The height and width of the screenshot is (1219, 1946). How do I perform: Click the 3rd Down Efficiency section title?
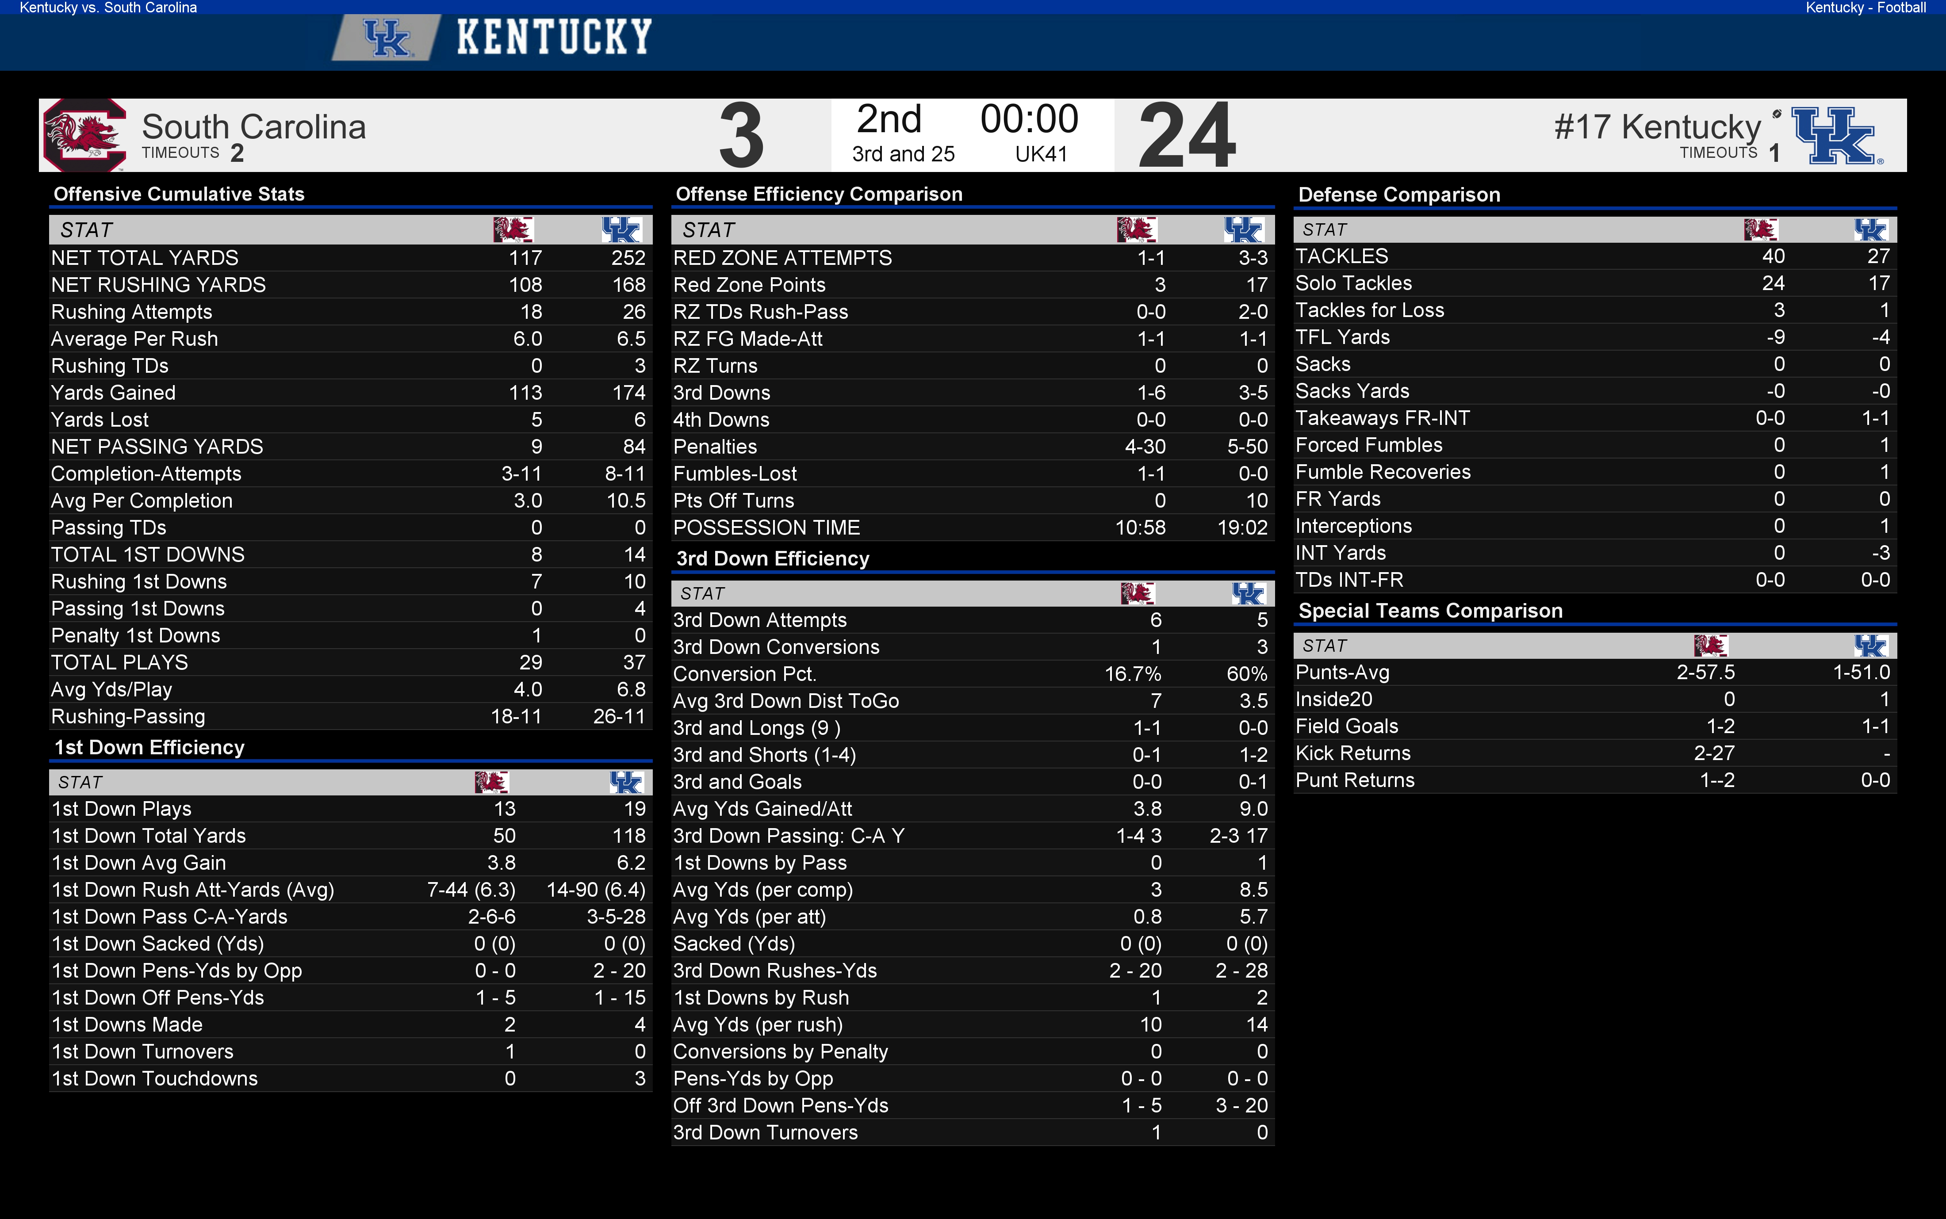click(x=773, y=559)
